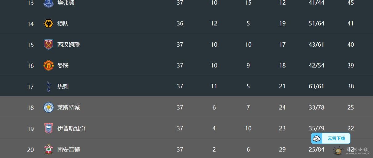Open the 西汉姆联 team name link

(x=69, y=44)
